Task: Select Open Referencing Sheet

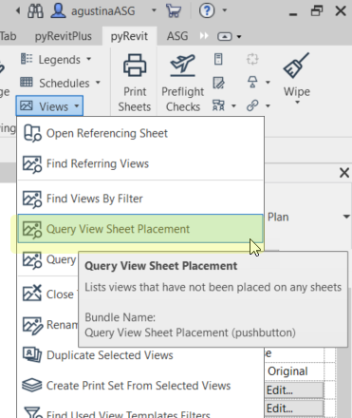Action: (x=140, y=133)
